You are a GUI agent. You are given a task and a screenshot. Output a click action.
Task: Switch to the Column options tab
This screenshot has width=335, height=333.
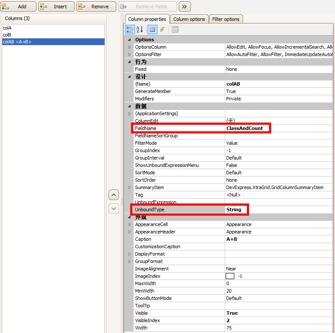pyautogui.click(x=189, y=19)
